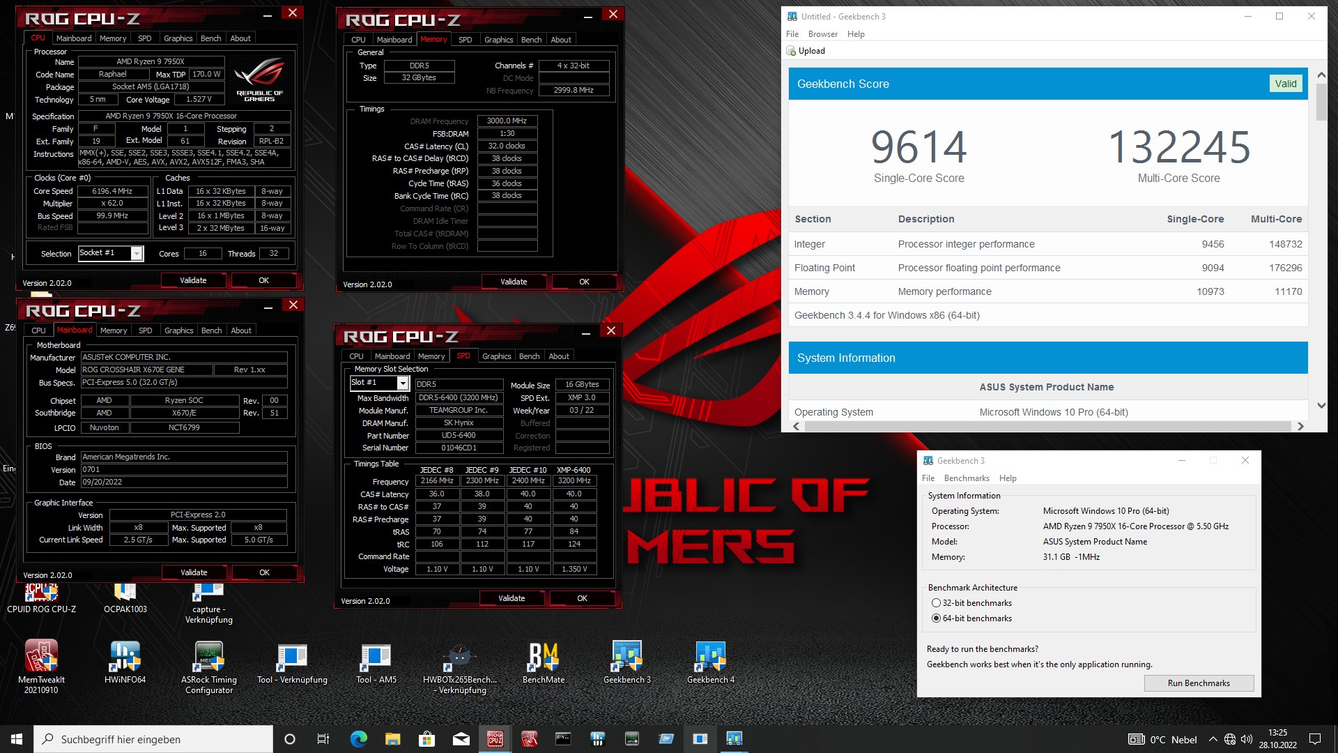Open SPD tab in CPU window
The image size is (1338, 753).
[x=144, y=38]
